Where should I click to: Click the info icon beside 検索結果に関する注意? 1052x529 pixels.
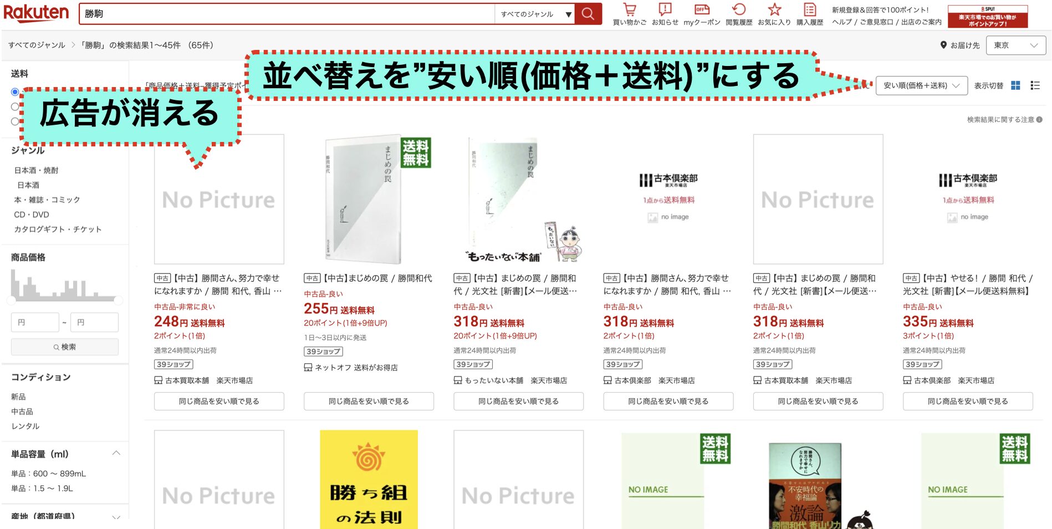tap(1039, 120)
